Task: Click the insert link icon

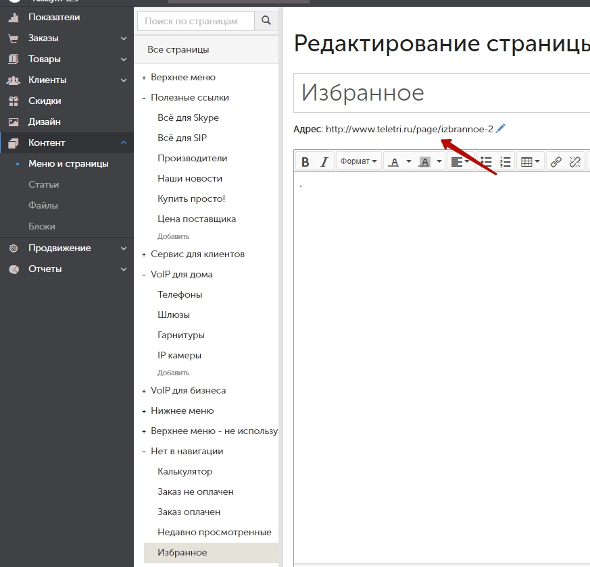Action: [556, 162]
